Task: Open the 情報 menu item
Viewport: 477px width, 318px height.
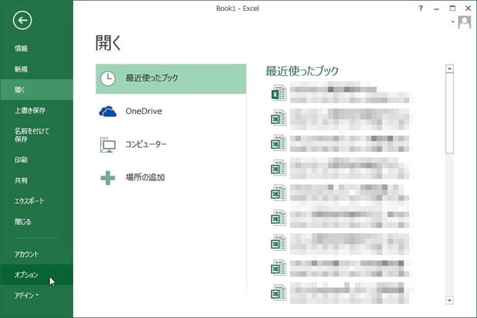Action: pyautogui.click(x=21, y=48)
